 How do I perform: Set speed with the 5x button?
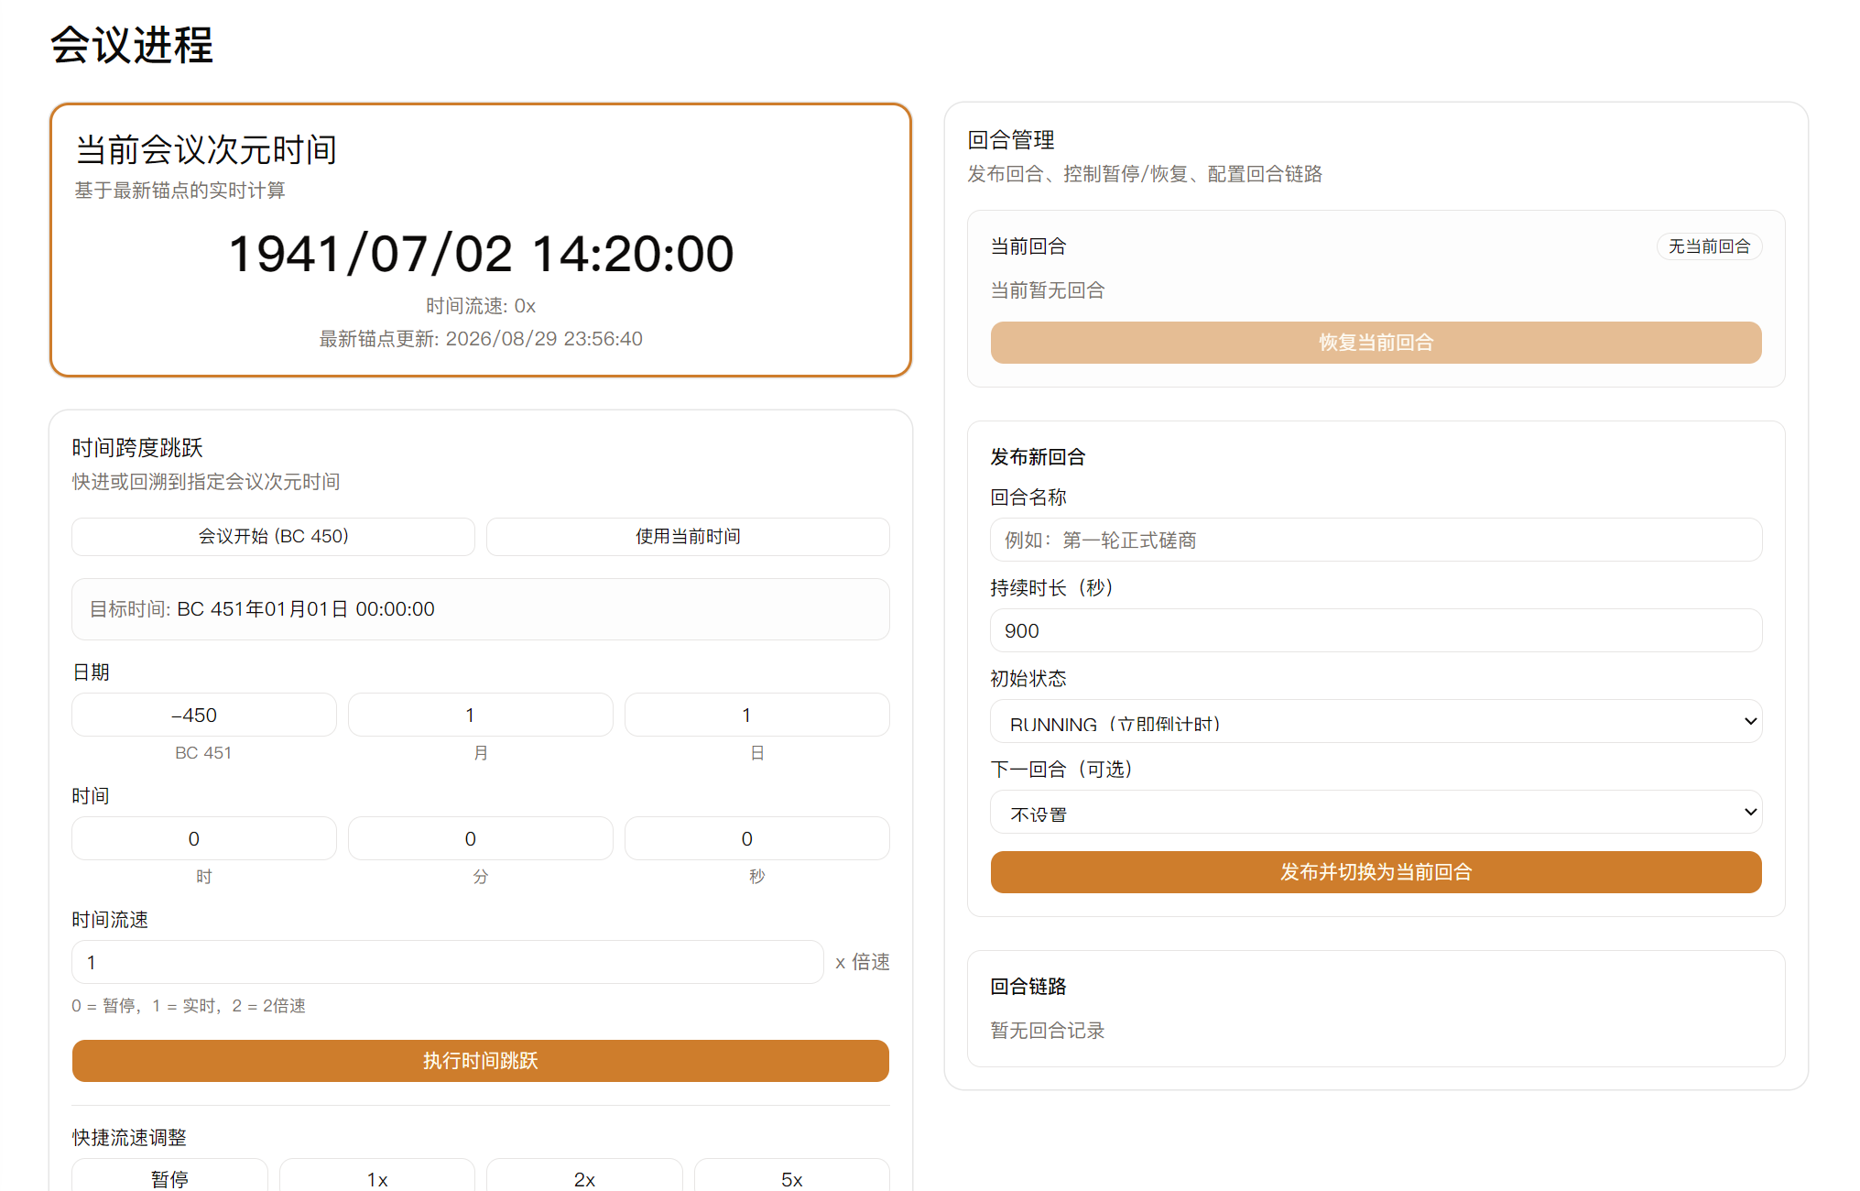coord(792,1176)
